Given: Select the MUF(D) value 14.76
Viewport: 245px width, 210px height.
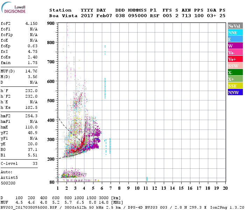Looking at the screenshot, I should pos(31,71).
